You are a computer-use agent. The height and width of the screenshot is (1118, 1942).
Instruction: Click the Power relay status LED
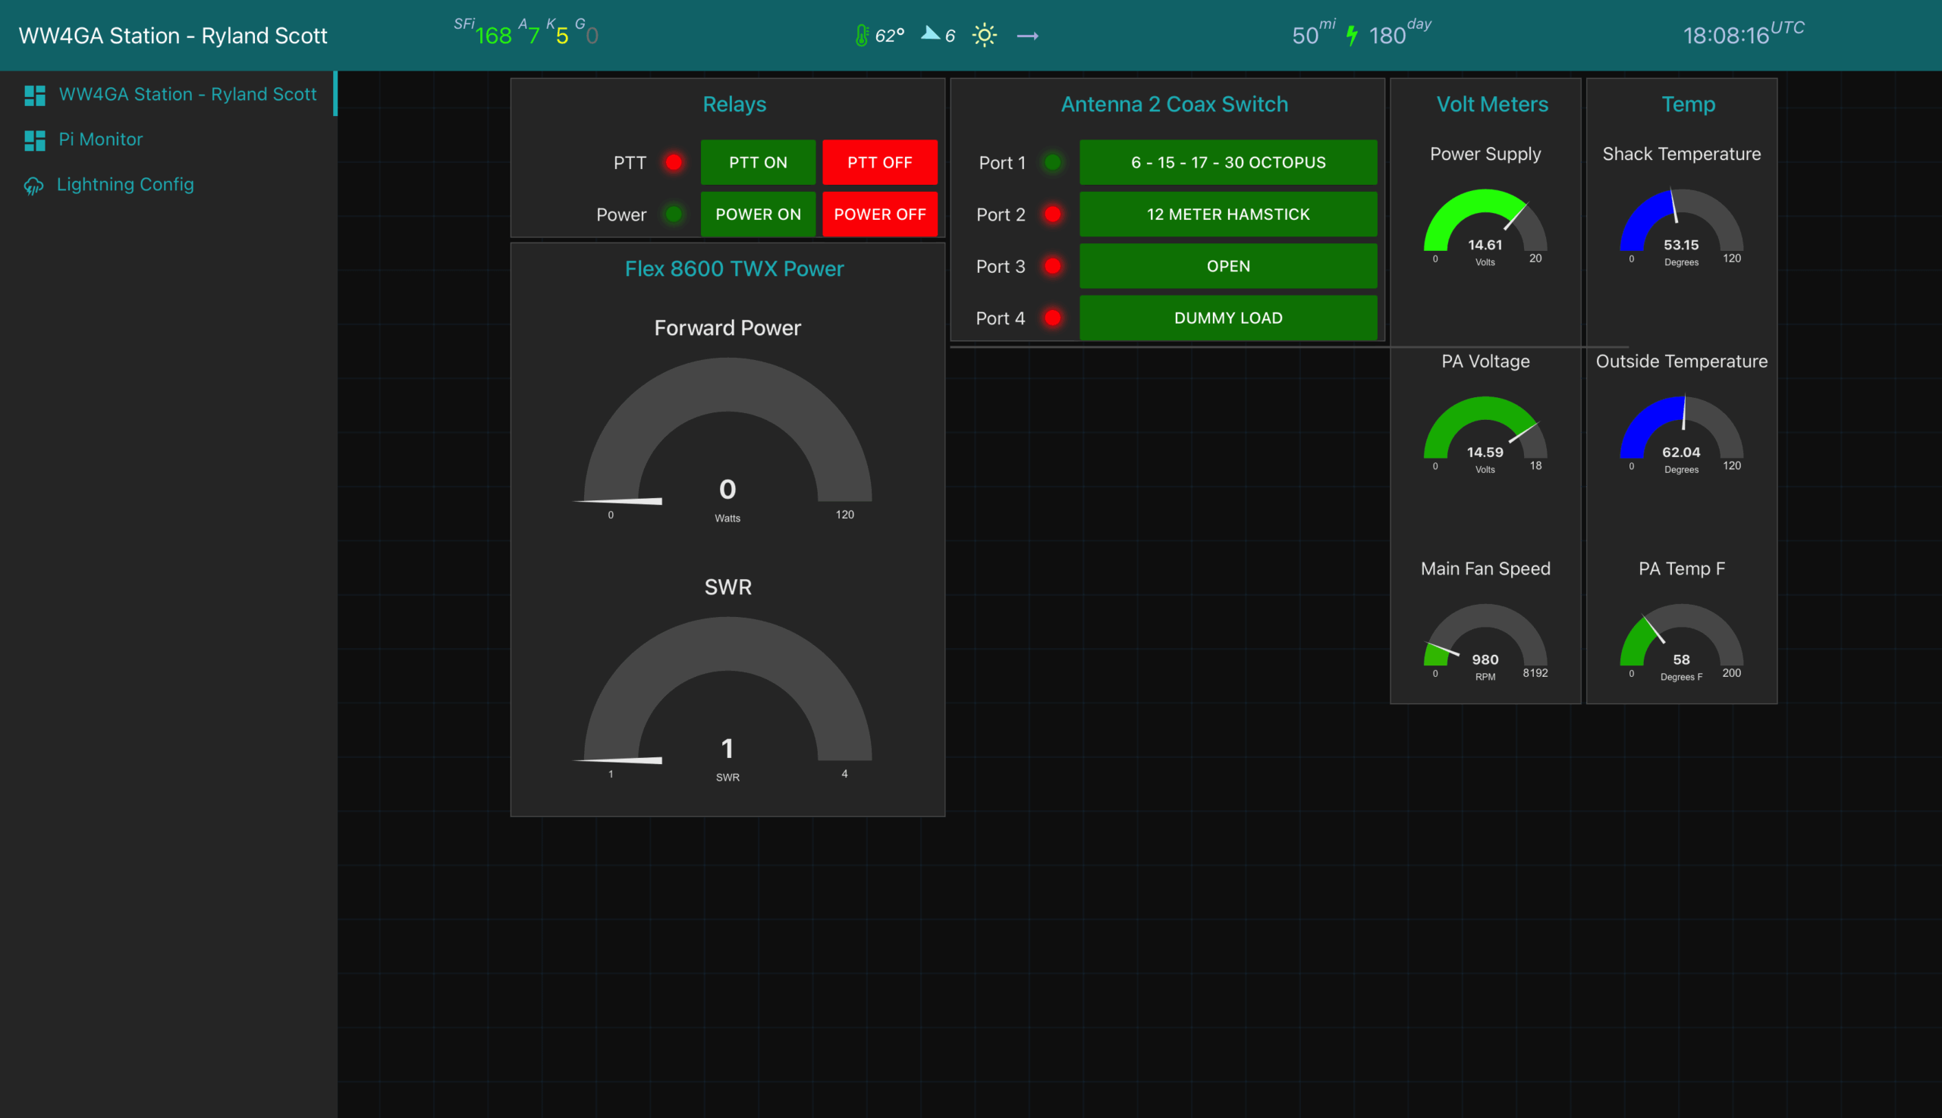673,215
